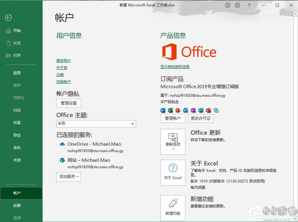Open the Office 主题 color theme dropdown
298x222 pixels.
coord(132,124)
